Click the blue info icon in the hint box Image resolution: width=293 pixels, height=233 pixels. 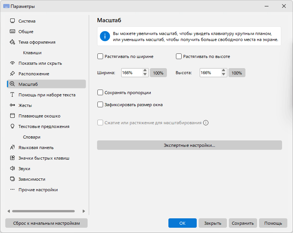point(105,36)
